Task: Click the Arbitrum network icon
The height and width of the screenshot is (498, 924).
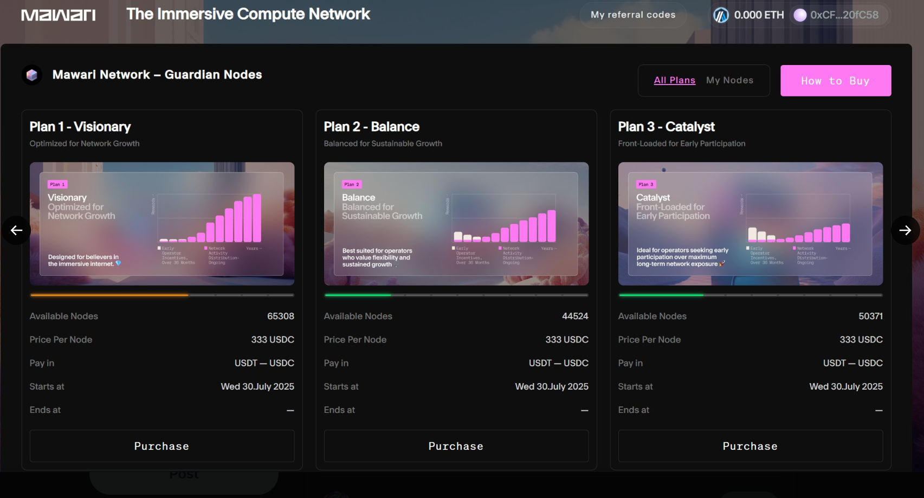Action: click(721, 15)
